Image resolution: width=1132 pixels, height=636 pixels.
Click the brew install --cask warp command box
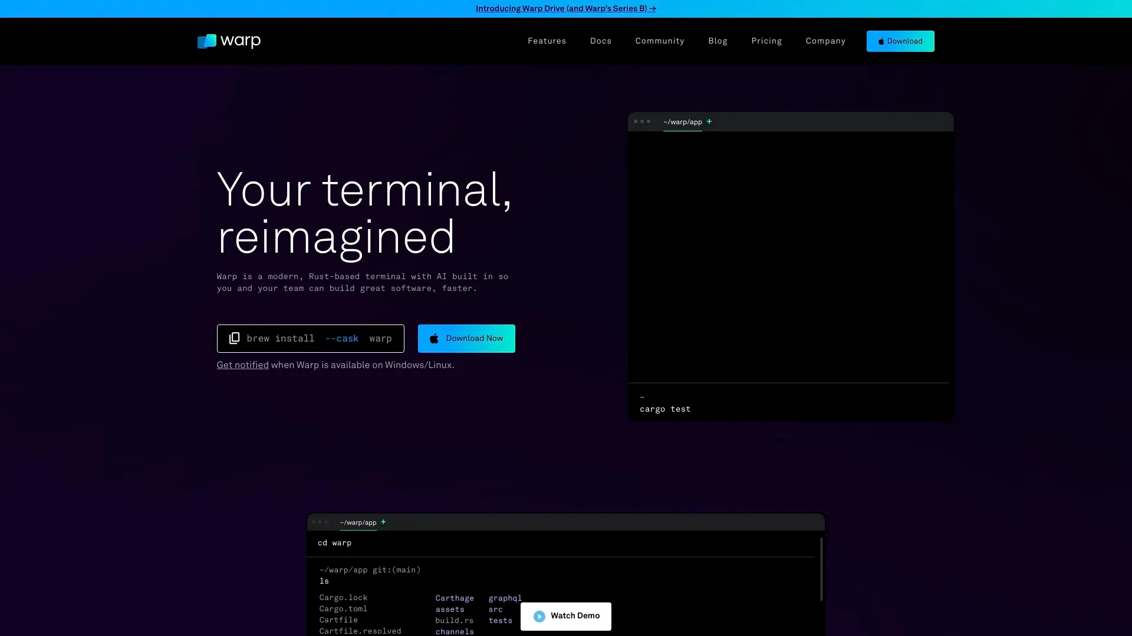coord(311,339)
